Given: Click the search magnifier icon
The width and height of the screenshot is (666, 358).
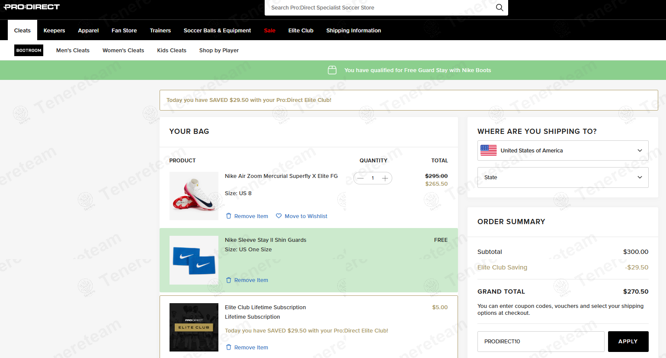Looking at the screenshot, I should 499,7.
